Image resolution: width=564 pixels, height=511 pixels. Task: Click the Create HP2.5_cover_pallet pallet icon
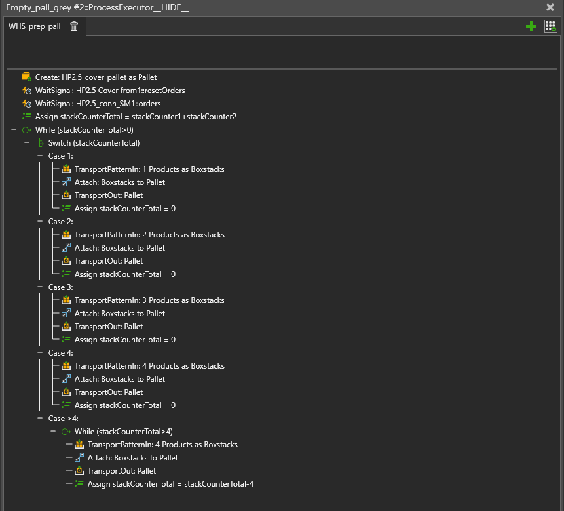coord(26,77)
